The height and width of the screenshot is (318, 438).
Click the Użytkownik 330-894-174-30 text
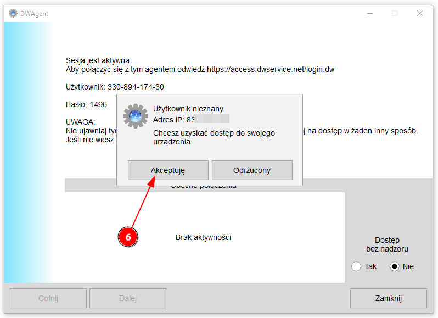[x=115, y=87]
